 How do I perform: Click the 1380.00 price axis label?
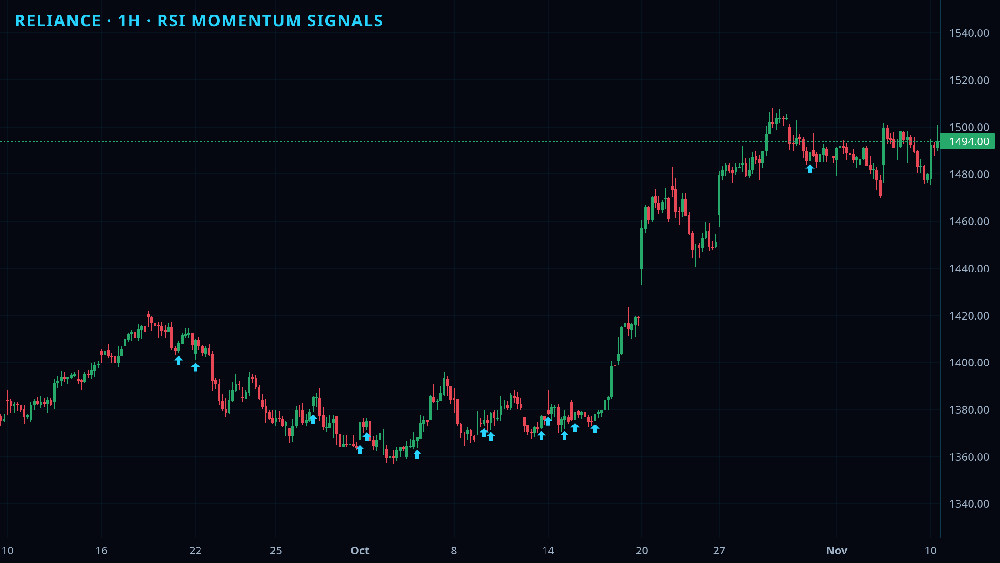(969, 410)
